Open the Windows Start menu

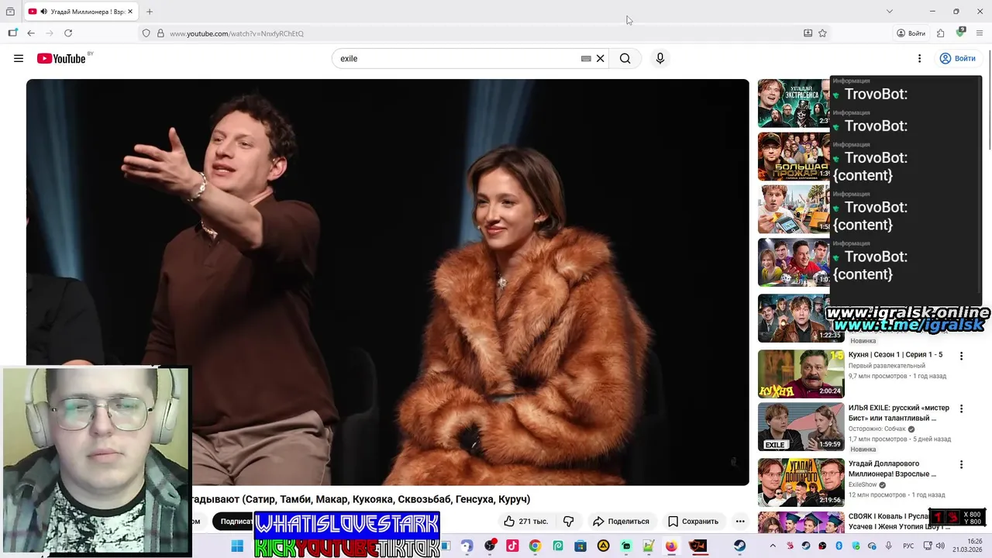pyautogui.click(x=237, y=546)
